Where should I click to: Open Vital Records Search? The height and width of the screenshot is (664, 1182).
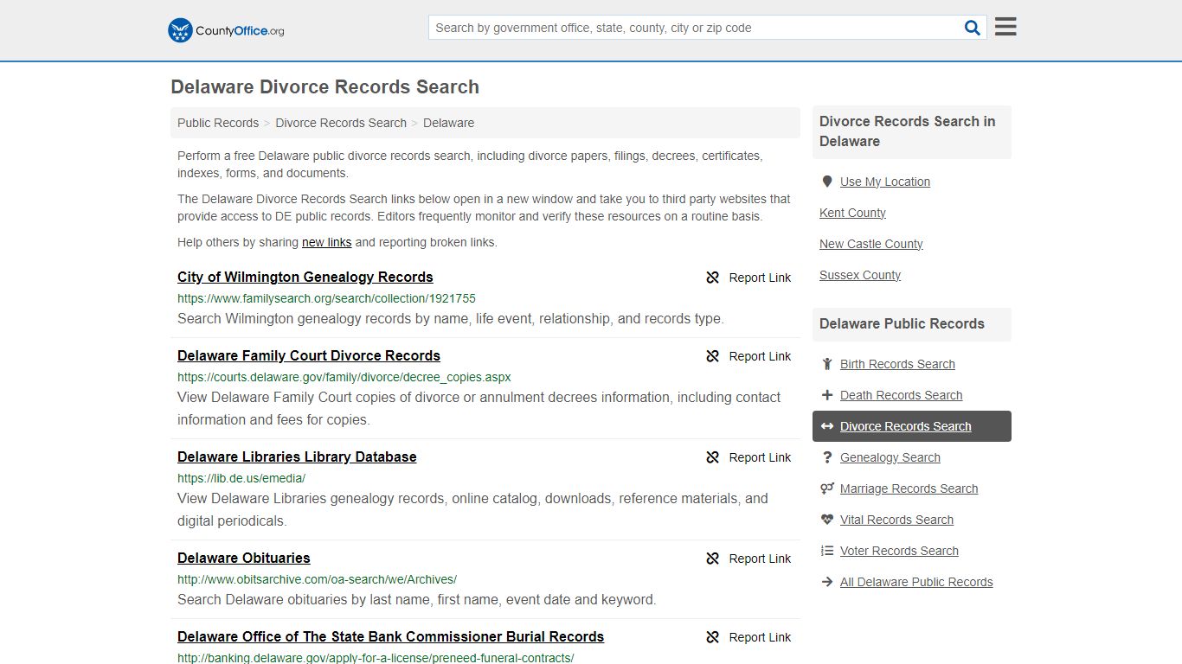[x=896, y=520]
